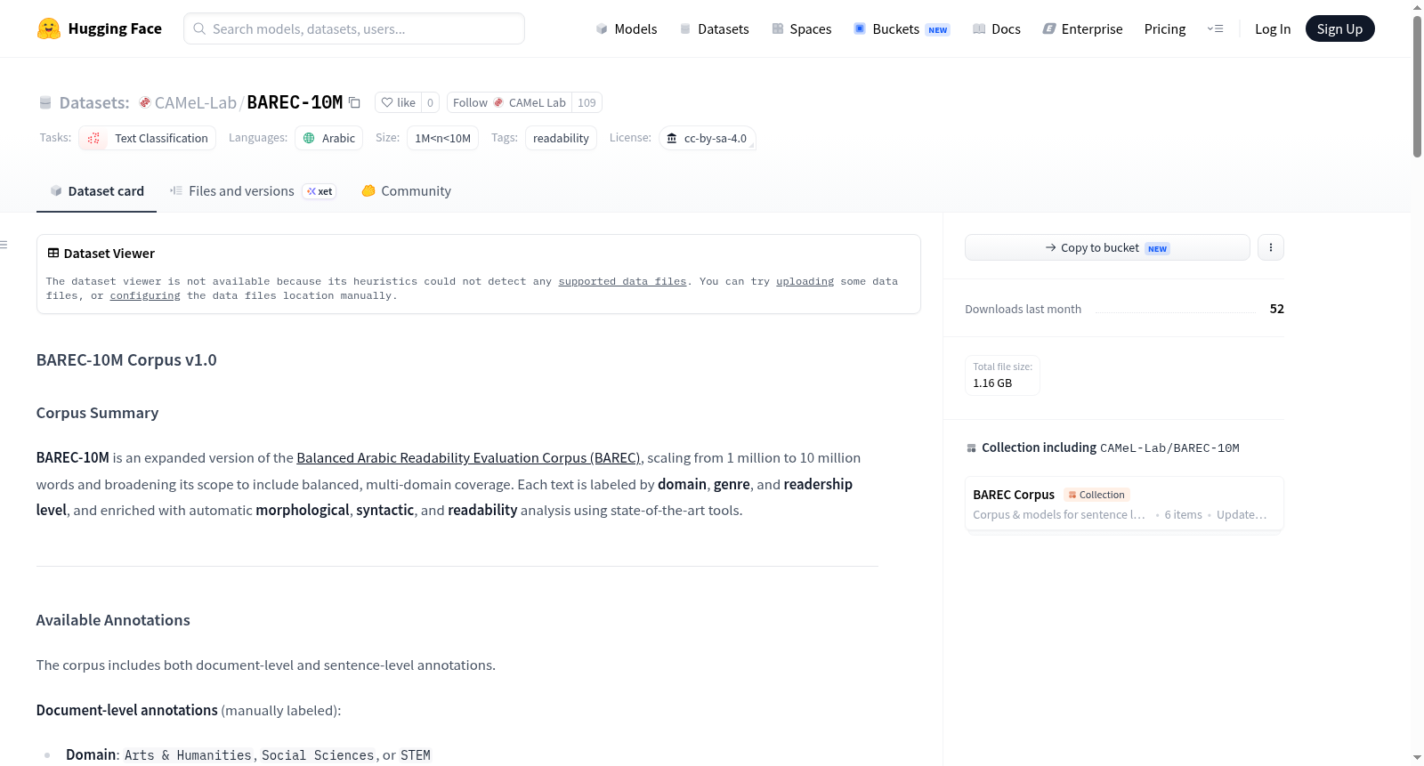Like the BAREC-10M dataset
Image resolution: width=1424 pixels, height=766 pixels.
coord(398,102)
